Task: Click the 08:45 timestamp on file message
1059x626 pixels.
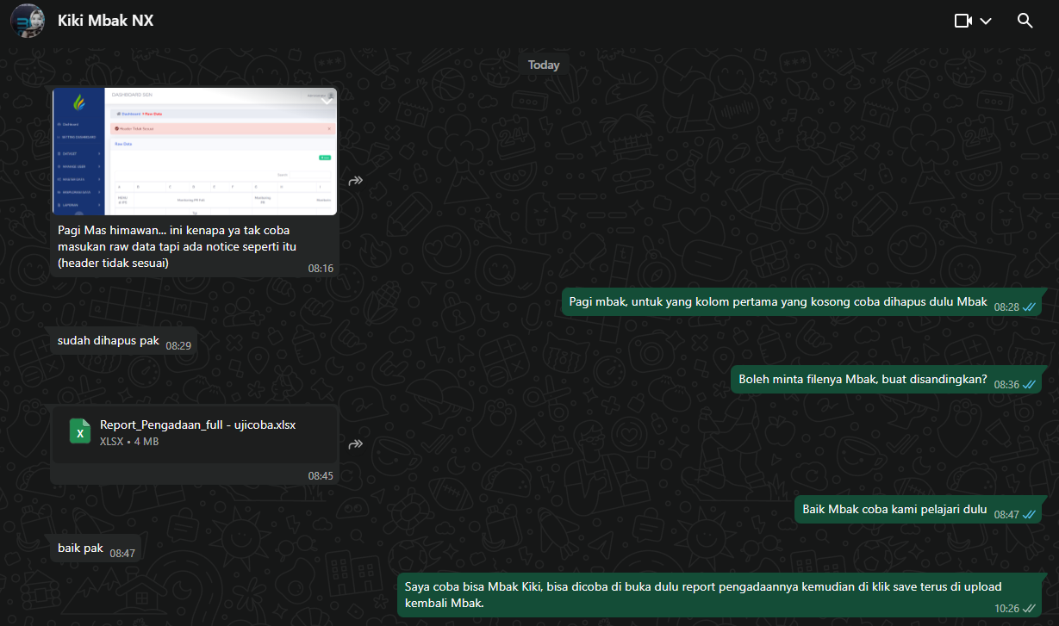Action: (321, 475)
